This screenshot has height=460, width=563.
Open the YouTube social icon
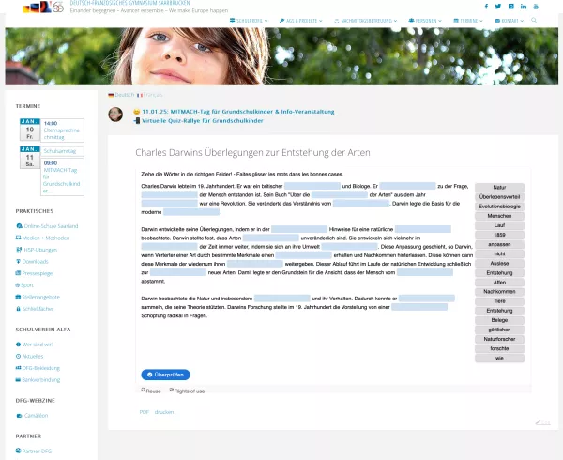pyautogui.click(x=536, y=6)
